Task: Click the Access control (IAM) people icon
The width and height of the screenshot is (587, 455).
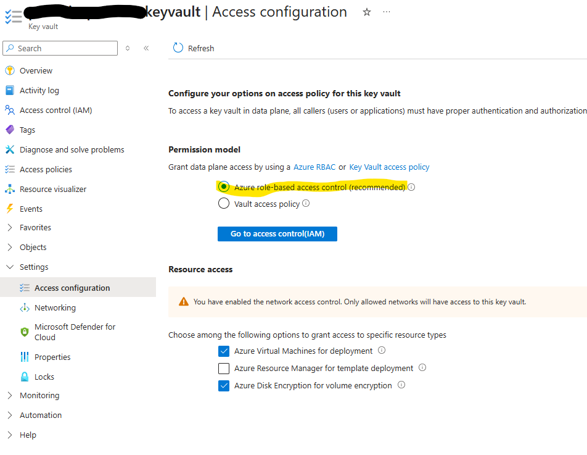Action: pyautogui.click(x=10, y=110)
